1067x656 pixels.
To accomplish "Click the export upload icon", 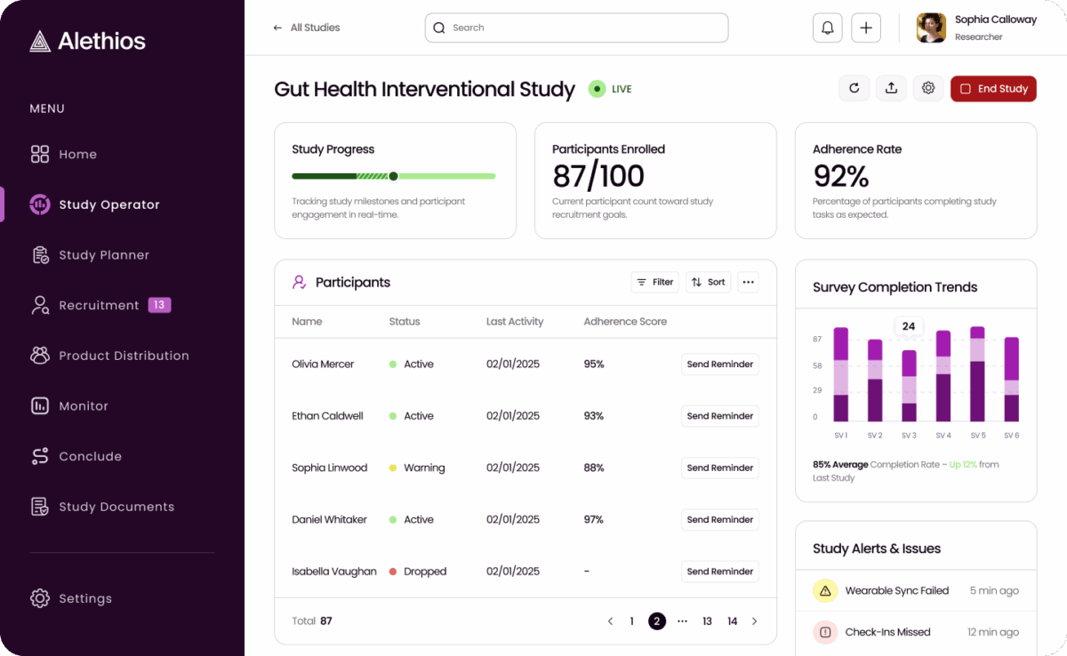I will click(x=891, y=88).
